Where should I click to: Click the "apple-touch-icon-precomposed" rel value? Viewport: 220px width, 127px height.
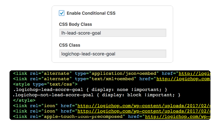[83, 116]
